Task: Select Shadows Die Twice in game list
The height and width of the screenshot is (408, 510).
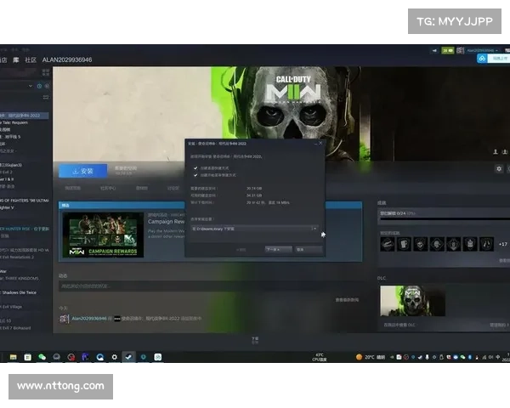Action: click(x=19, y=292)
